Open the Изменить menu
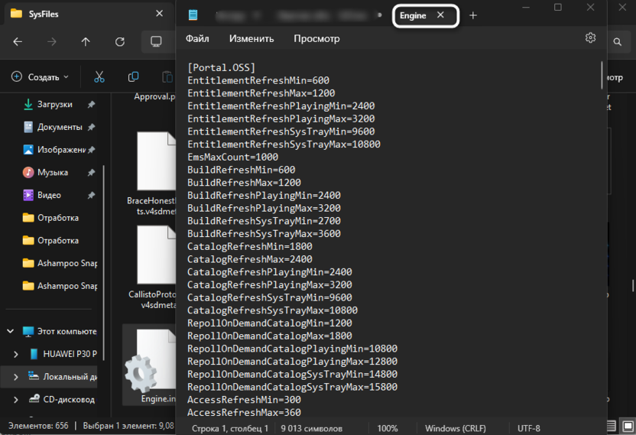 (251, 38)
